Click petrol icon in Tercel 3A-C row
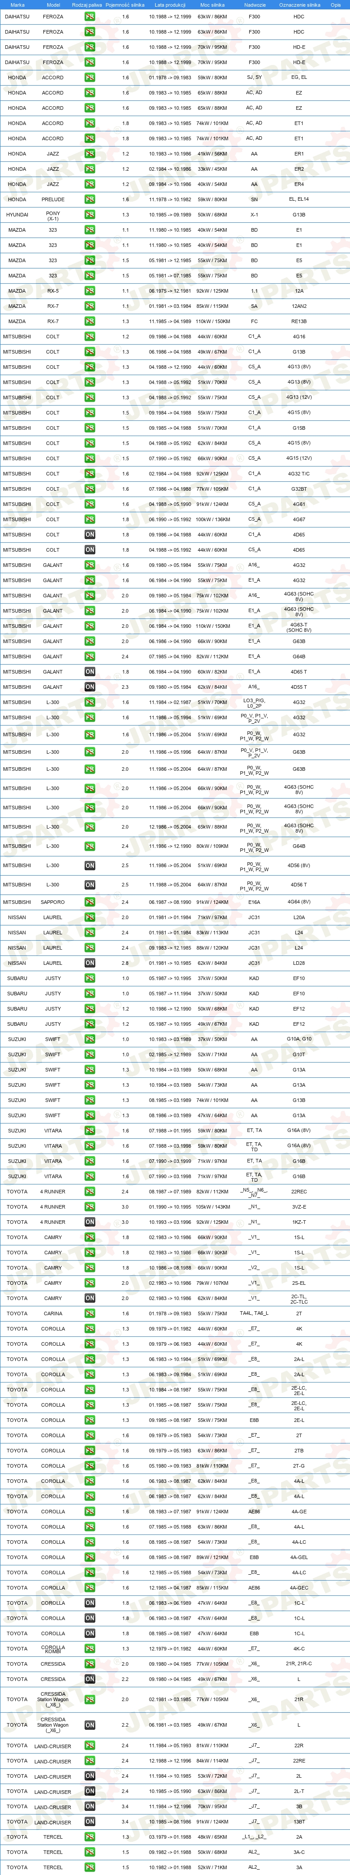Screen dimensions: 350x1875 tap(90, 1853)
